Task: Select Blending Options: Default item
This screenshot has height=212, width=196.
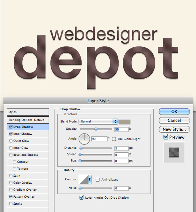Action: coord(28,120)
